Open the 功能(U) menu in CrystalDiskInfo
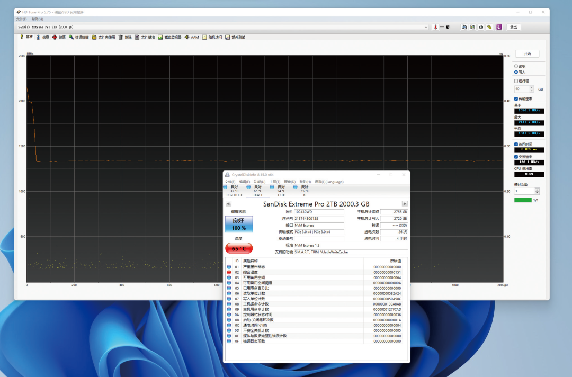 coord(258,181)
